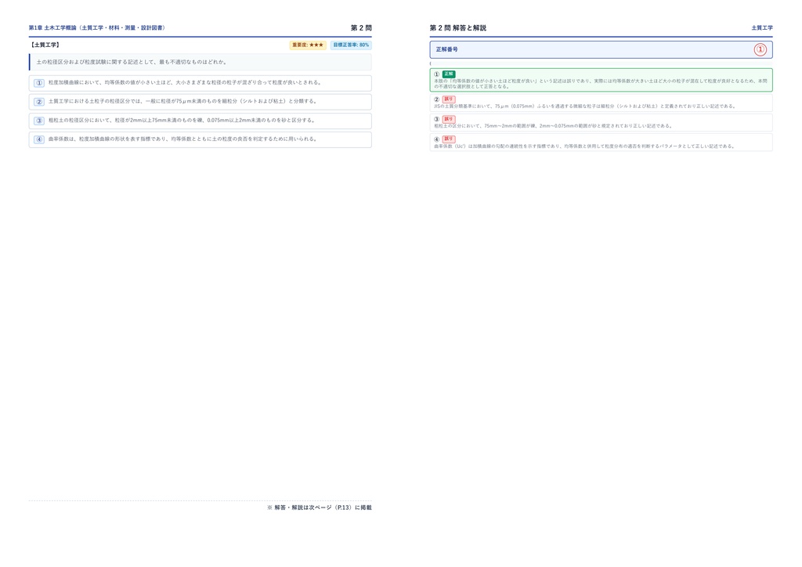Click the 第1章 土木工学概論 chapter header
Image resolution: width=802 pixels, height=567 pixels.
97,27
